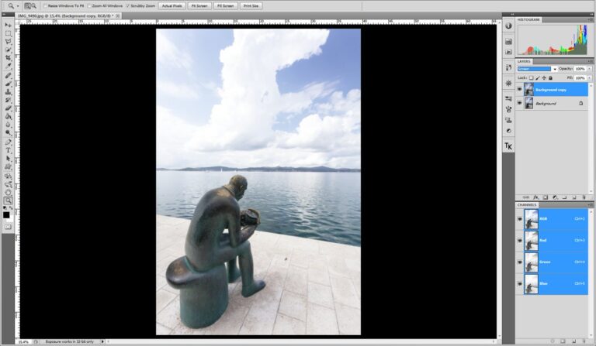Screen dimensions: 596x346
Task: Open the Info panel icon in dock
Action: 508,26
